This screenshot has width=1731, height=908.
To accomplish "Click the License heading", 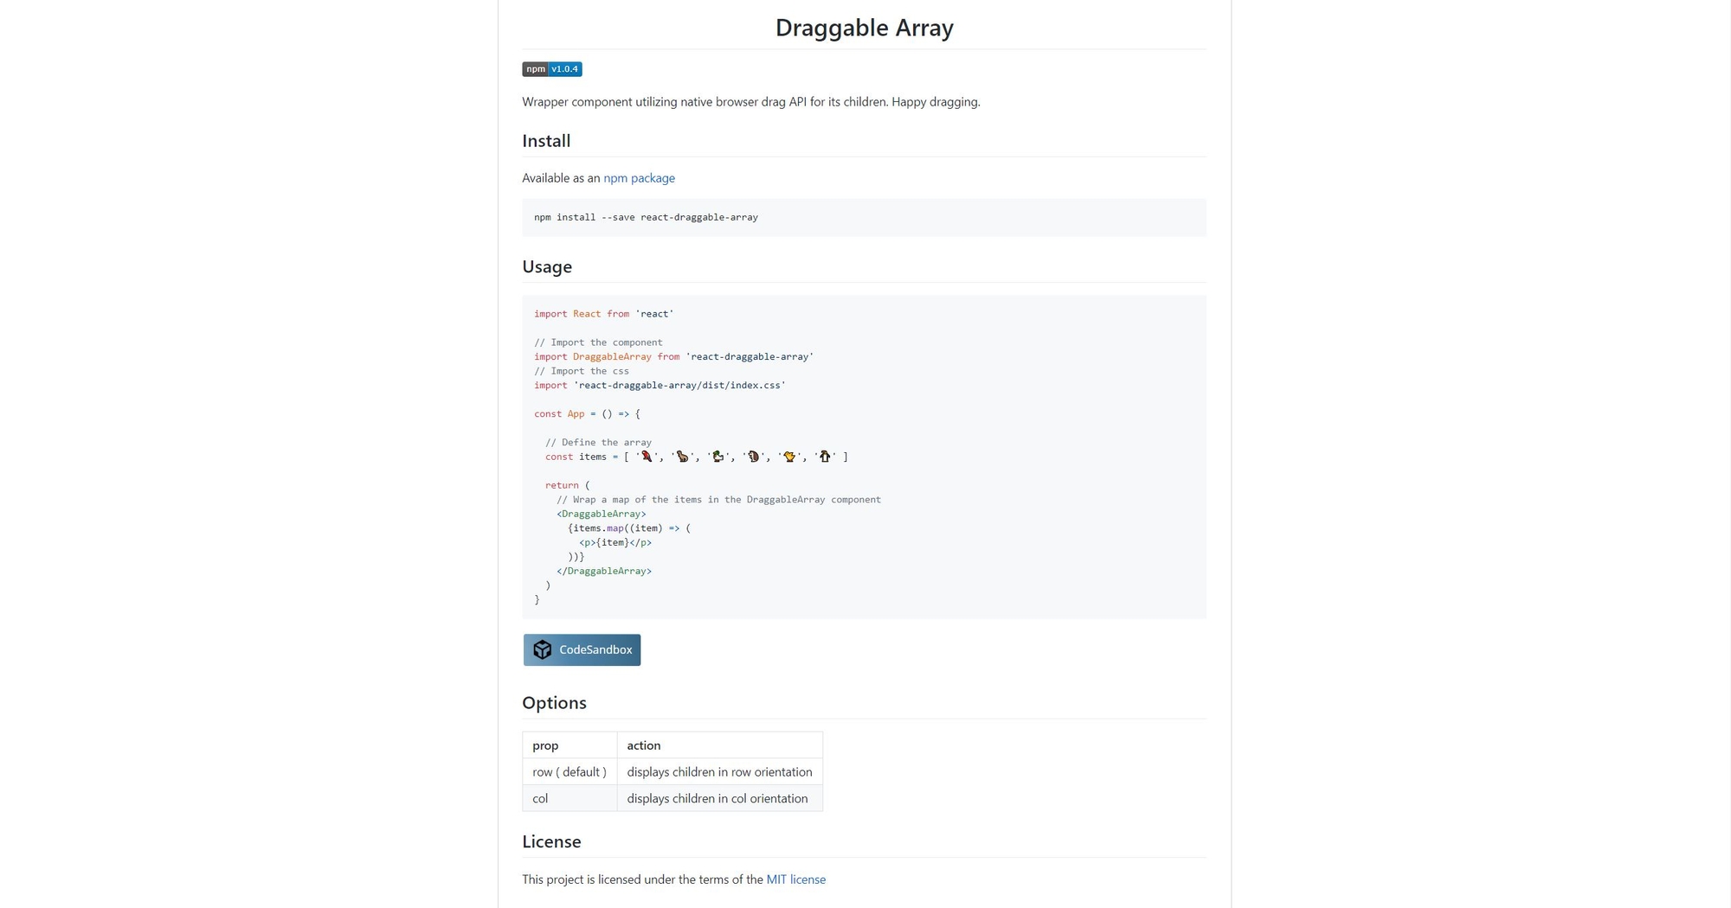I will (551, 841).
